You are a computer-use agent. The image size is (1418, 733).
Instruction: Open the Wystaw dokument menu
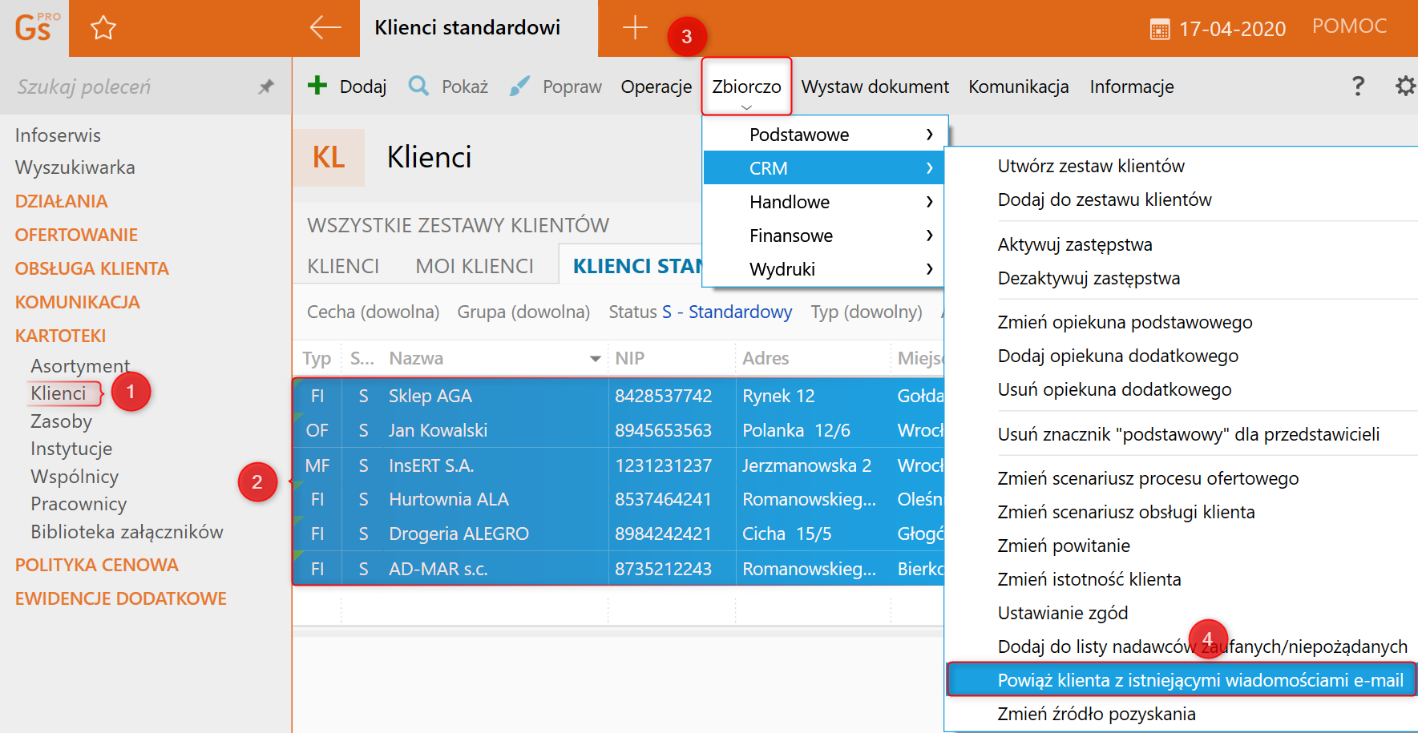tap(875, 87)
